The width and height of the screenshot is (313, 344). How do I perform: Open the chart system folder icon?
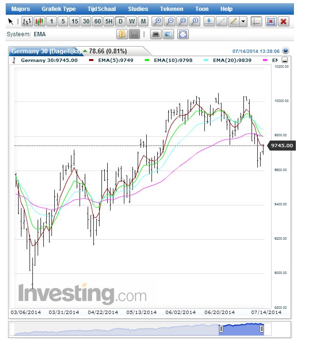[122, 34]
